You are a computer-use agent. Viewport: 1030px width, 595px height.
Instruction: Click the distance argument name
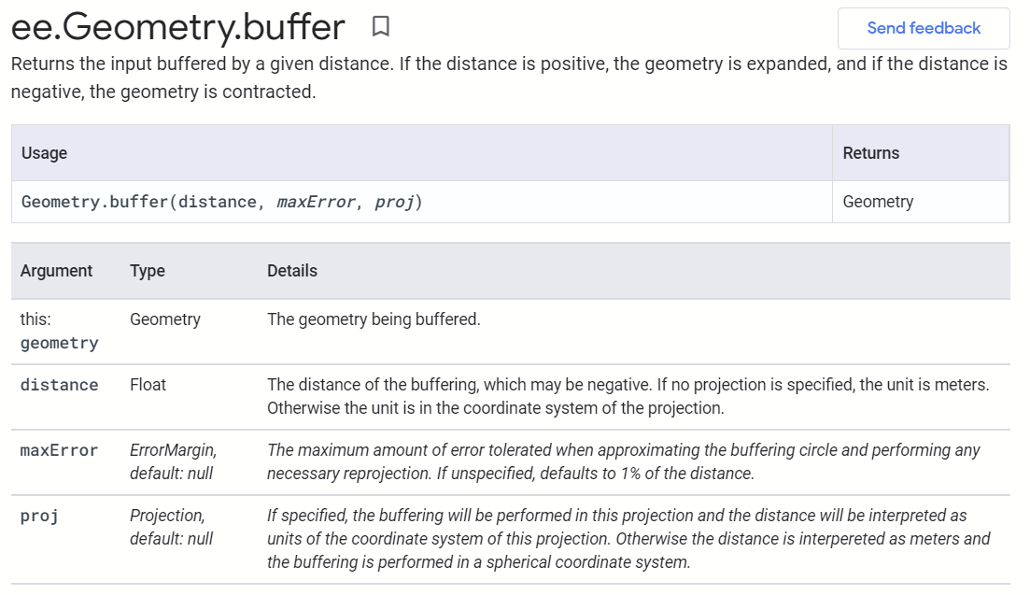(x=59, y=384)
